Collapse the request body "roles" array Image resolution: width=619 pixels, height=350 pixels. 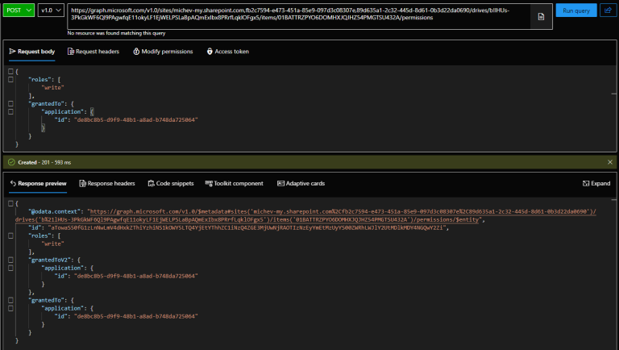click(x=10, y=79)
